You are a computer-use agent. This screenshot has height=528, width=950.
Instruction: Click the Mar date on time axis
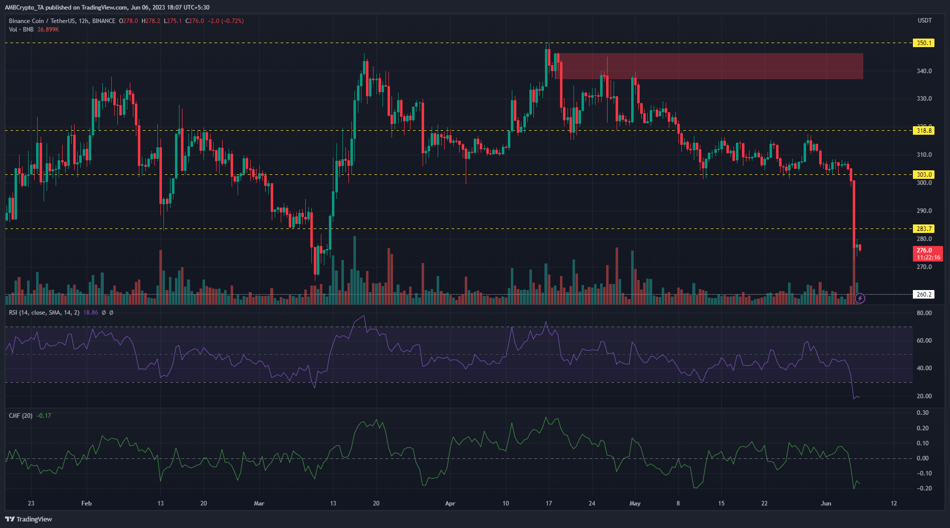pyautogui.click(x=259, y=503)
